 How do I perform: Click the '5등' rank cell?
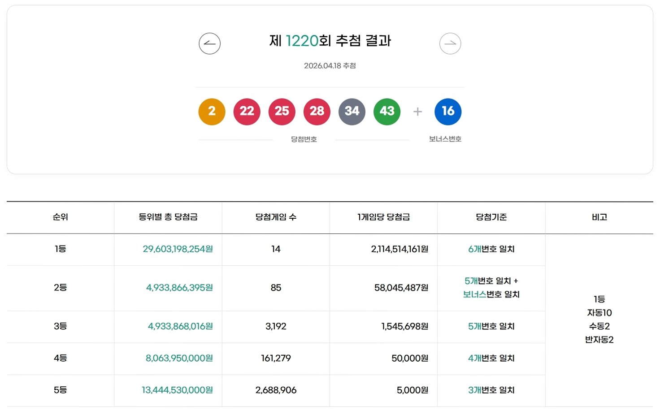point(61,390)
